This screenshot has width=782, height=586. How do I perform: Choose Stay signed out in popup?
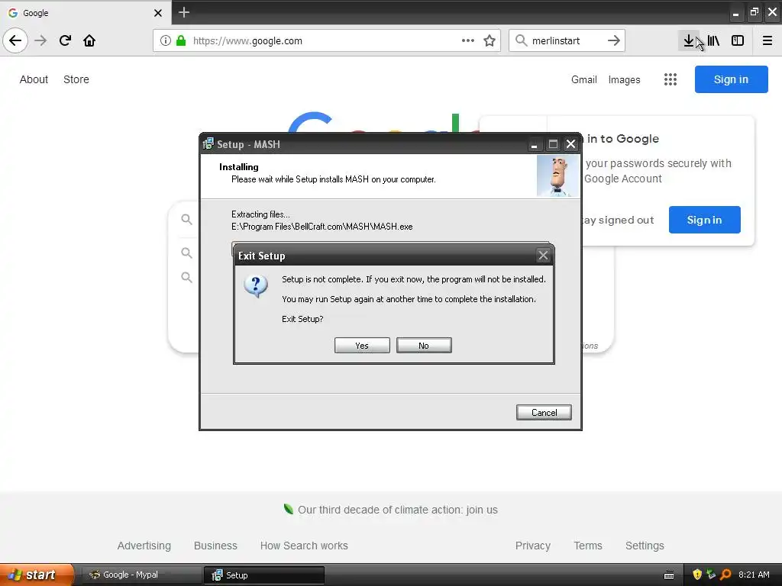619,221
